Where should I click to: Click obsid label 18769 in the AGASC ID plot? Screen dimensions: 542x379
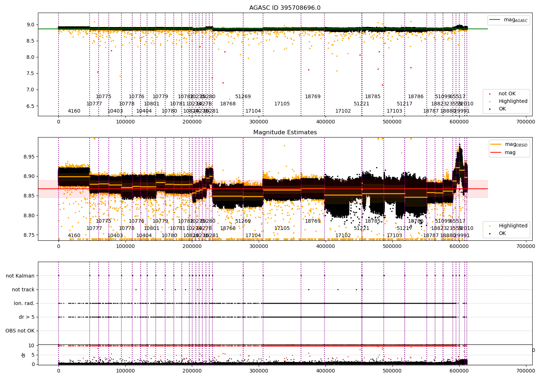tap(313, 96)
